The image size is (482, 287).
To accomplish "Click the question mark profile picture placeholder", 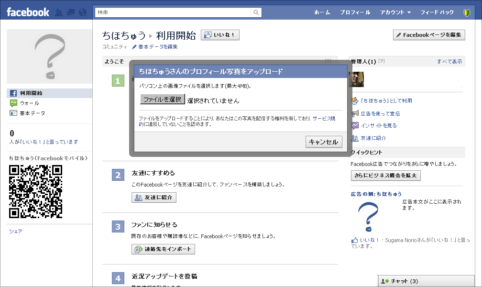I will [50, 56].
